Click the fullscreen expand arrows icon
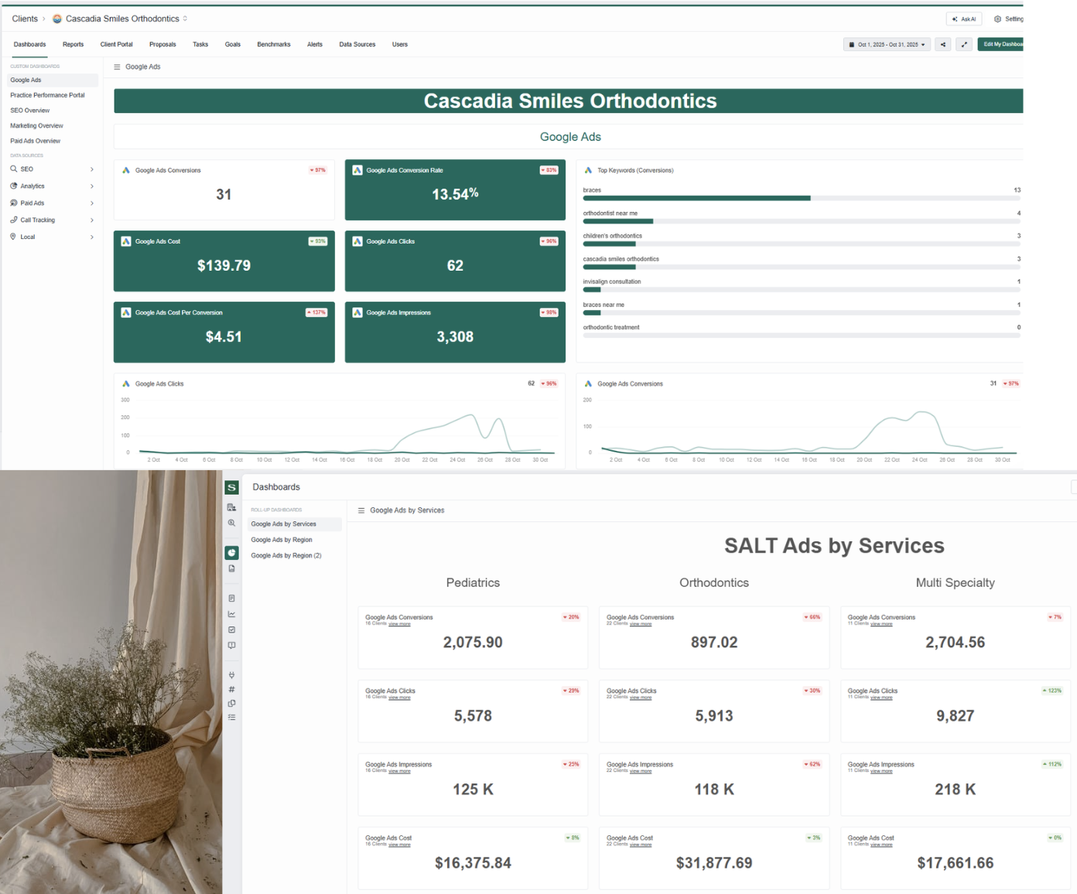Screen dimensions: 1077x894 [x=964, y=44]
